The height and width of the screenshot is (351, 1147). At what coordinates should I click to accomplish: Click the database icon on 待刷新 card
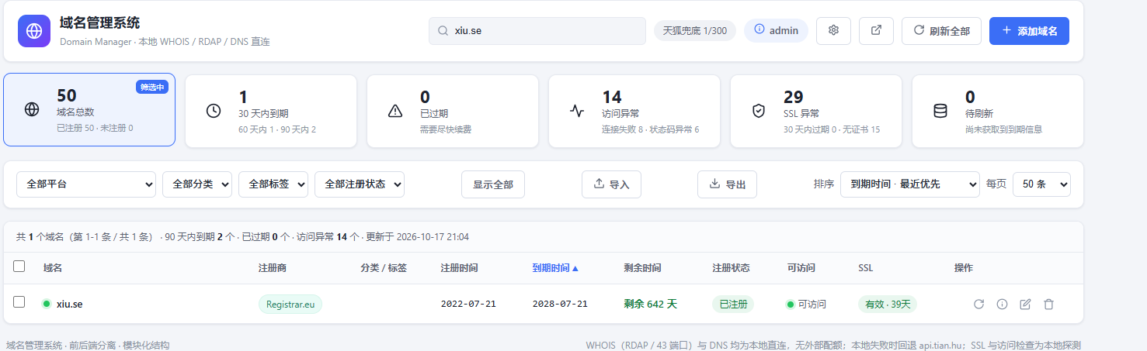tap(940, 111)
